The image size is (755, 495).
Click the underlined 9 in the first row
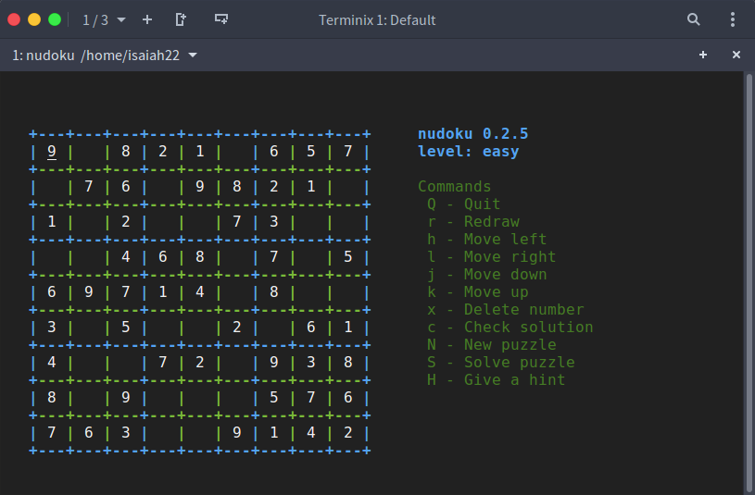point(52,152)
